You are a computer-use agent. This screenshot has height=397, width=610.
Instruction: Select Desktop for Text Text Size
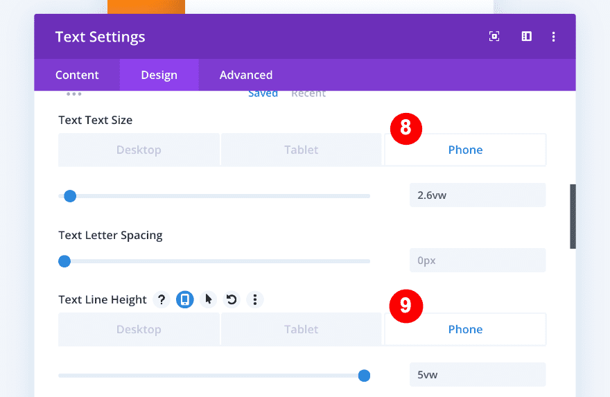click(139, 150)
